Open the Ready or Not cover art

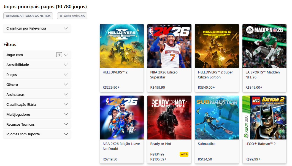click(169, 117)
